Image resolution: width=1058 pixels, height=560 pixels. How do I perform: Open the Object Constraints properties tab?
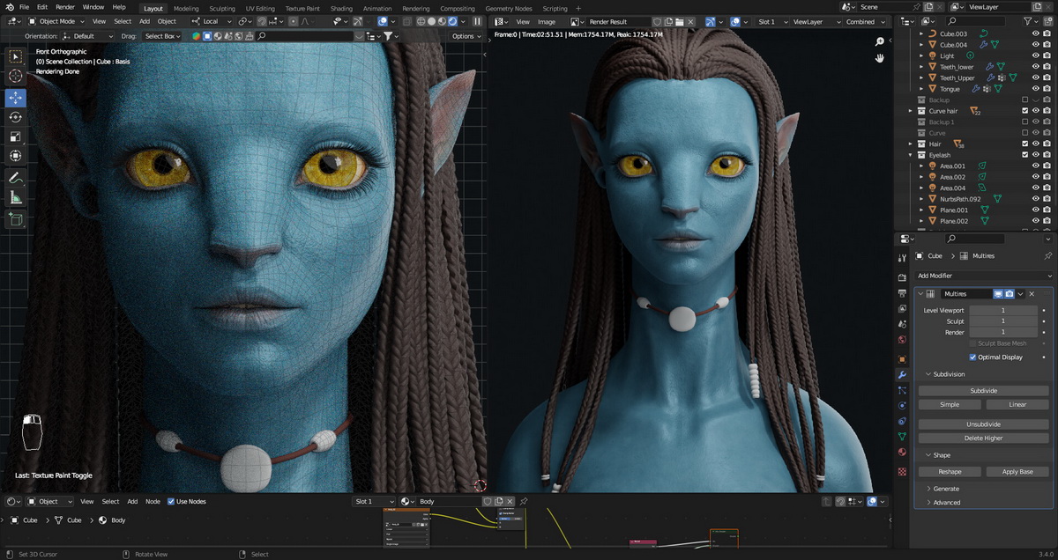pos(902,422)
